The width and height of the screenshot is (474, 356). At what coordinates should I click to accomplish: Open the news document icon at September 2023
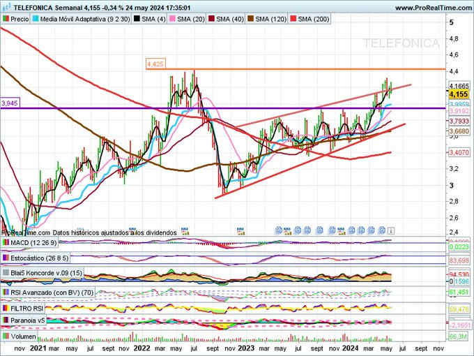point(320,230)
